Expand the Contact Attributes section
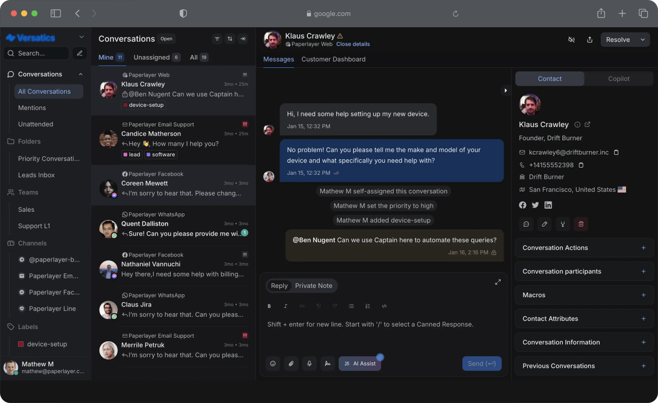658x403 pixels. 584,319
